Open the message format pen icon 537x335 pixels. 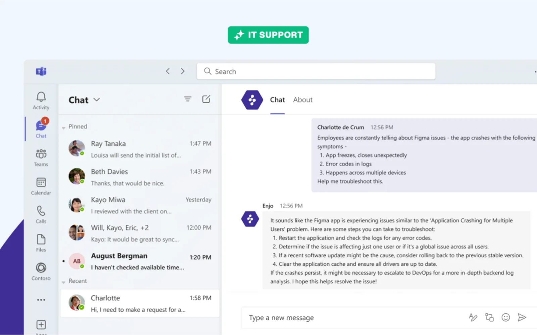[473, 317]
